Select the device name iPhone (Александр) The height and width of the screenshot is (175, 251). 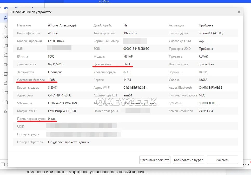click(62, 25)
